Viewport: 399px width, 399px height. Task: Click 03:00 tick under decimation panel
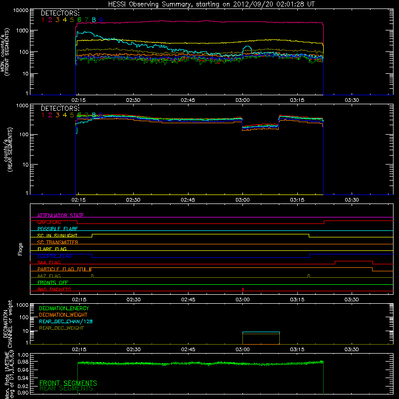tap(242, 350)
